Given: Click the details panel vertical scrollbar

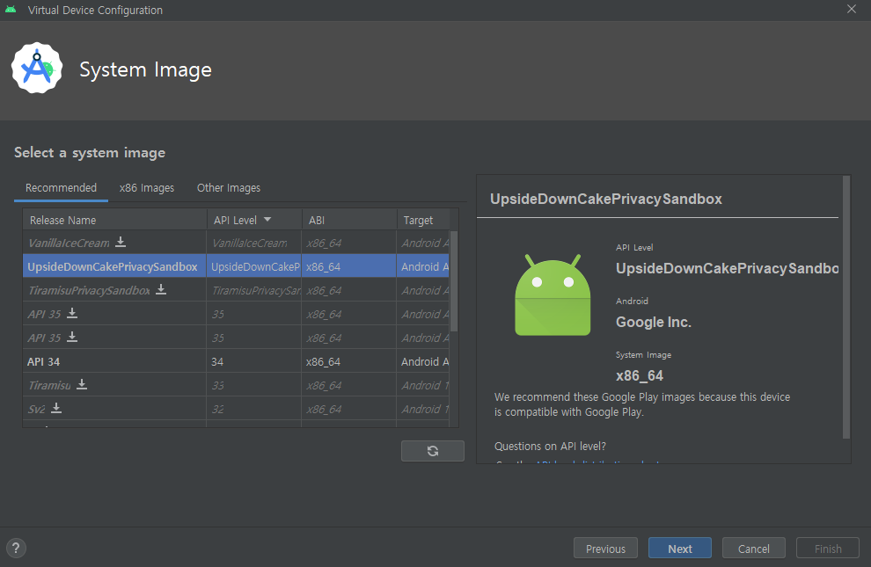Looking at the screenshot, I should coord(846,307).
